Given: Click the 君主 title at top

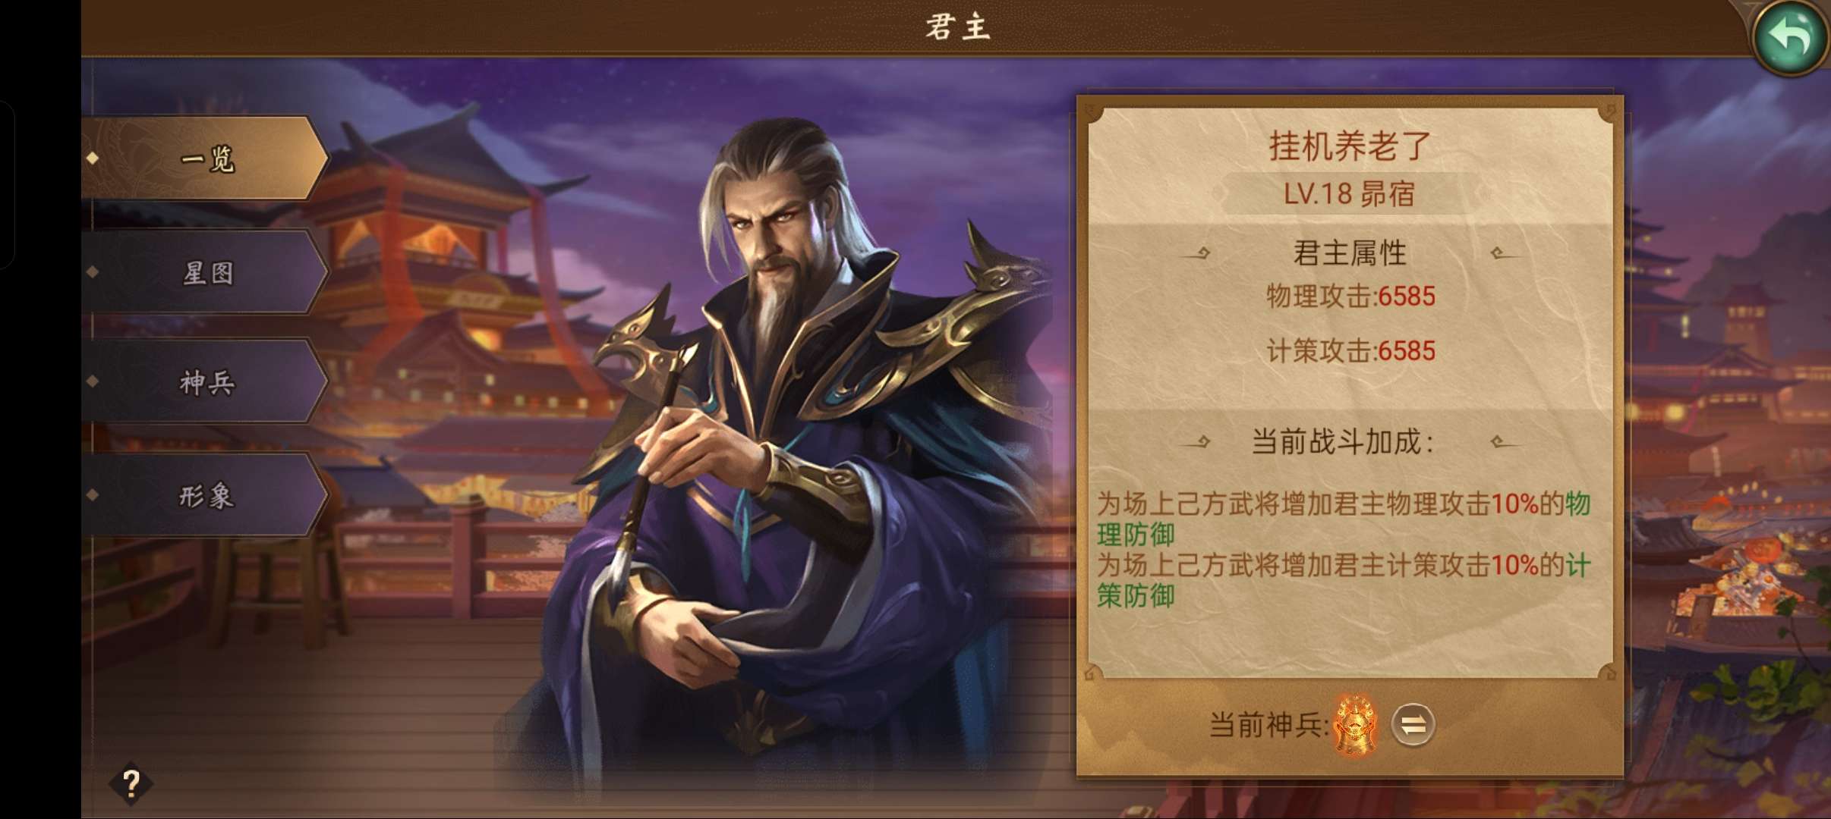Looking at the screenshot, I should click(x=958, y=27).
